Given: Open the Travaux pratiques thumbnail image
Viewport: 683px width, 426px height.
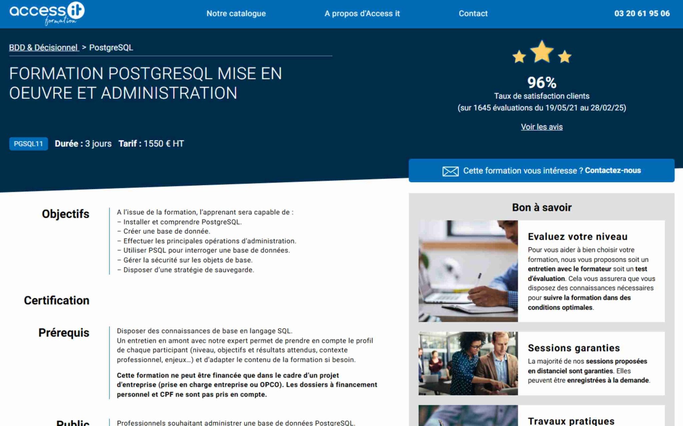Looking at the screenshot, I should [x=468, y=415].
